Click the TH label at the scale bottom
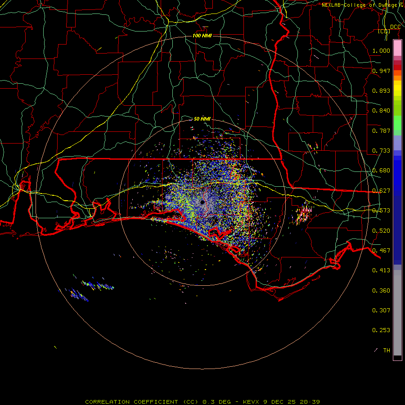 coord(387,350)
